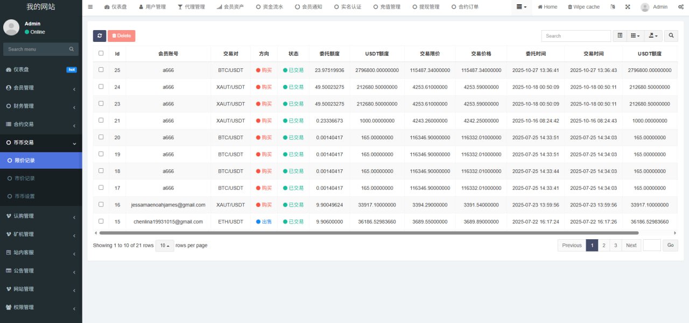Click the table search magnifier icon
Viewport: 689px width, 323px height.
tap(671, 36)
